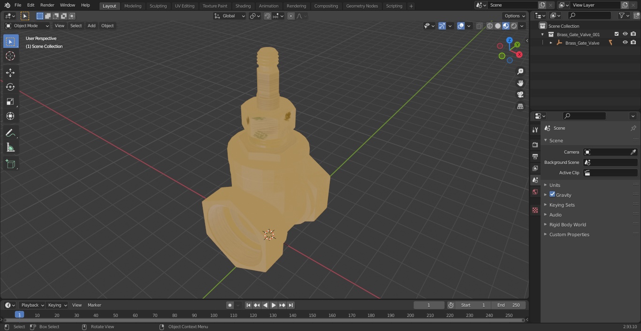Screen dimensions: 641x331
Task: Open the Render menu
Action: point(47,5)
